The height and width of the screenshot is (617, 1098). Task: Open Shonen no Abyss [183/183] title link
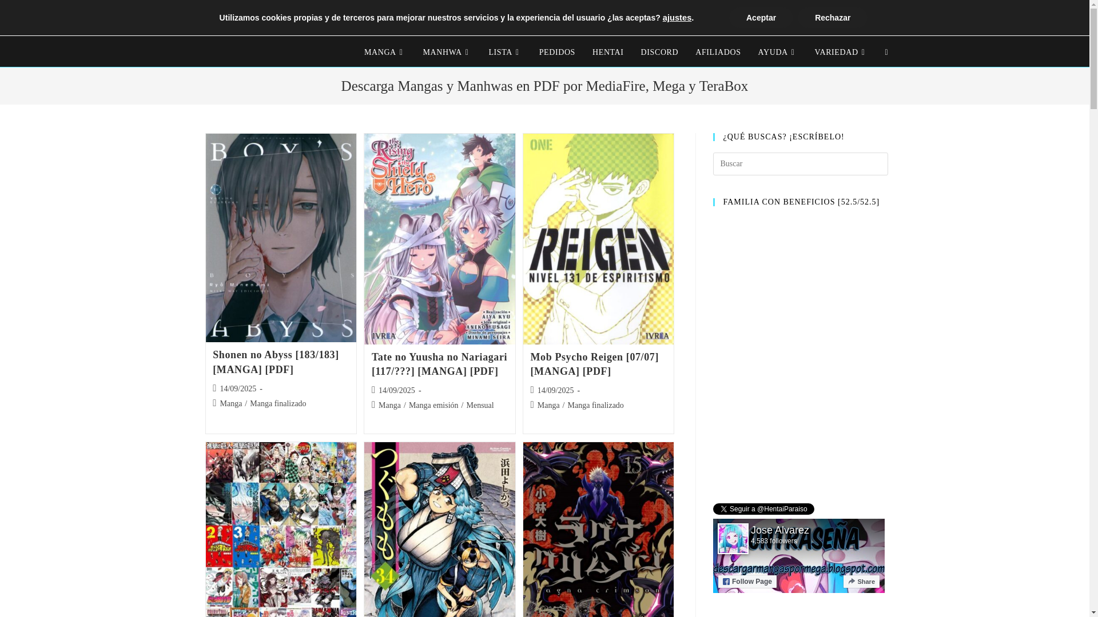point(276,362)
